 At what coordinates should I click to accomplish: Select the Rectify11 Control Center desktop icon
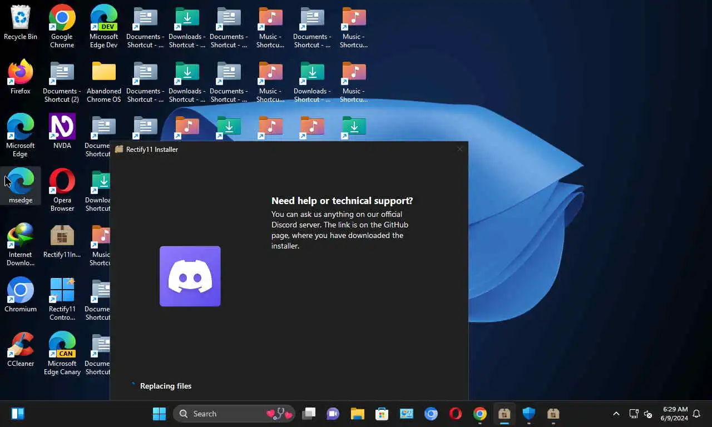click(62, 299)
